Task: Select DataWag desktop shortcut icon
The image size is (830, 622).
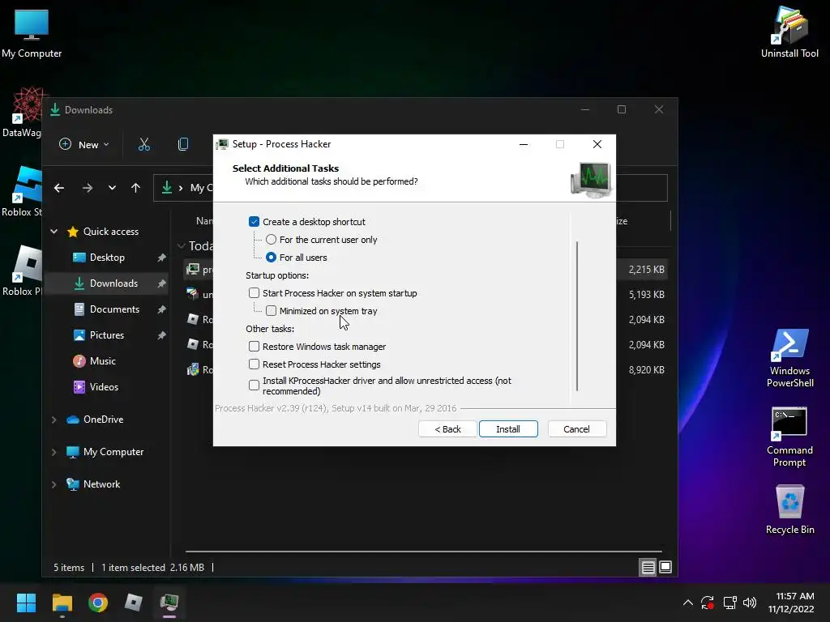Action: point(21,113)
